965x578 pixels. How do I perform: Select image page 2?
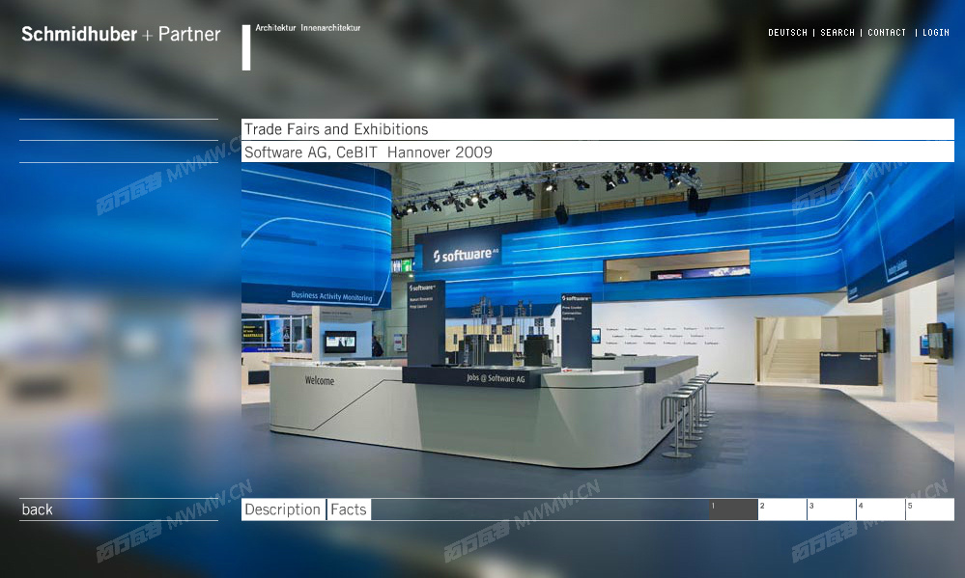782,509
